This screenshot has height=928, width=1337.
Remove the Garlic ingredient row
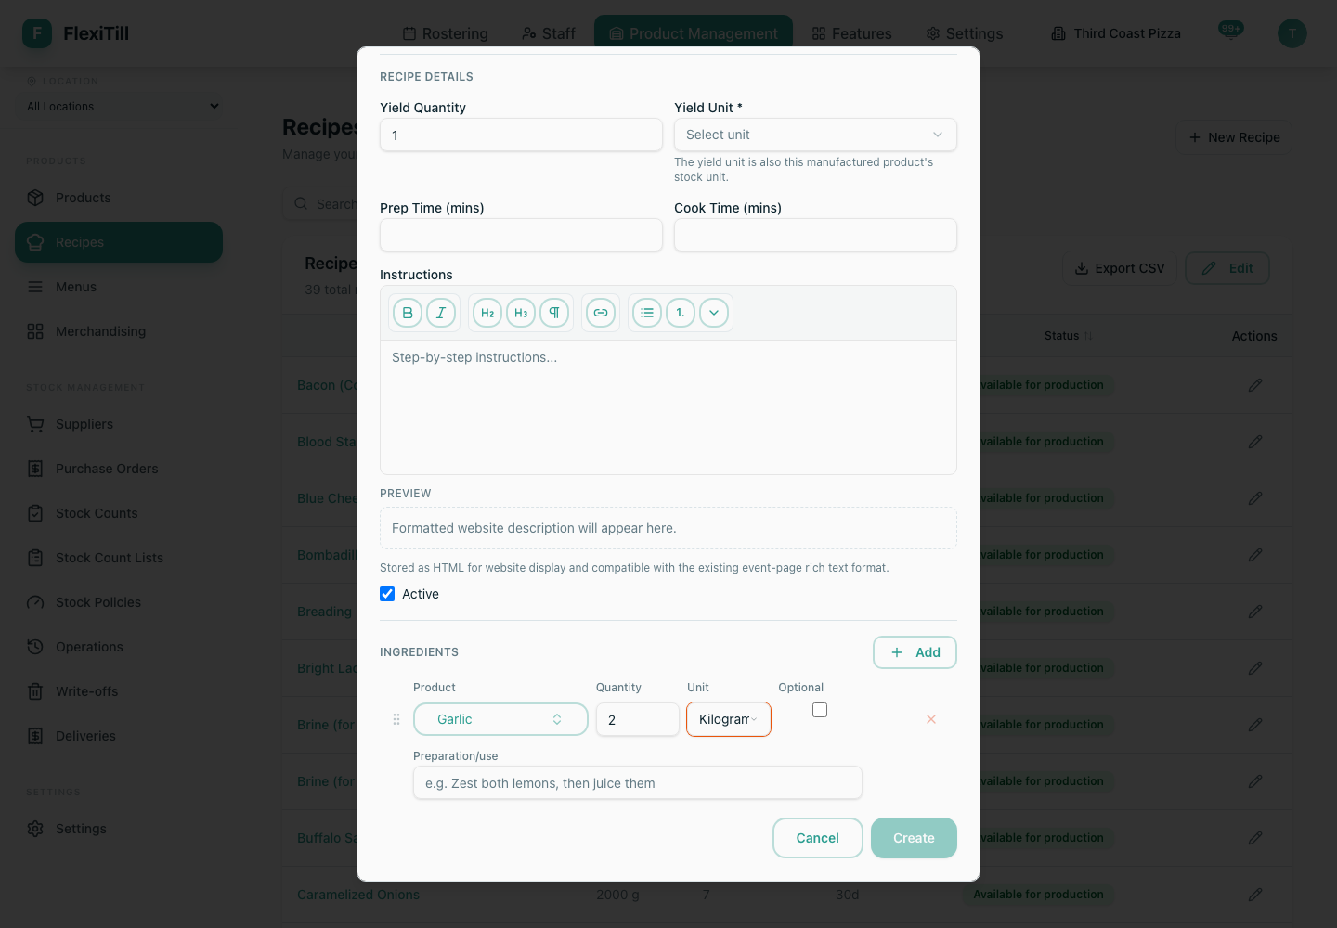931,719
